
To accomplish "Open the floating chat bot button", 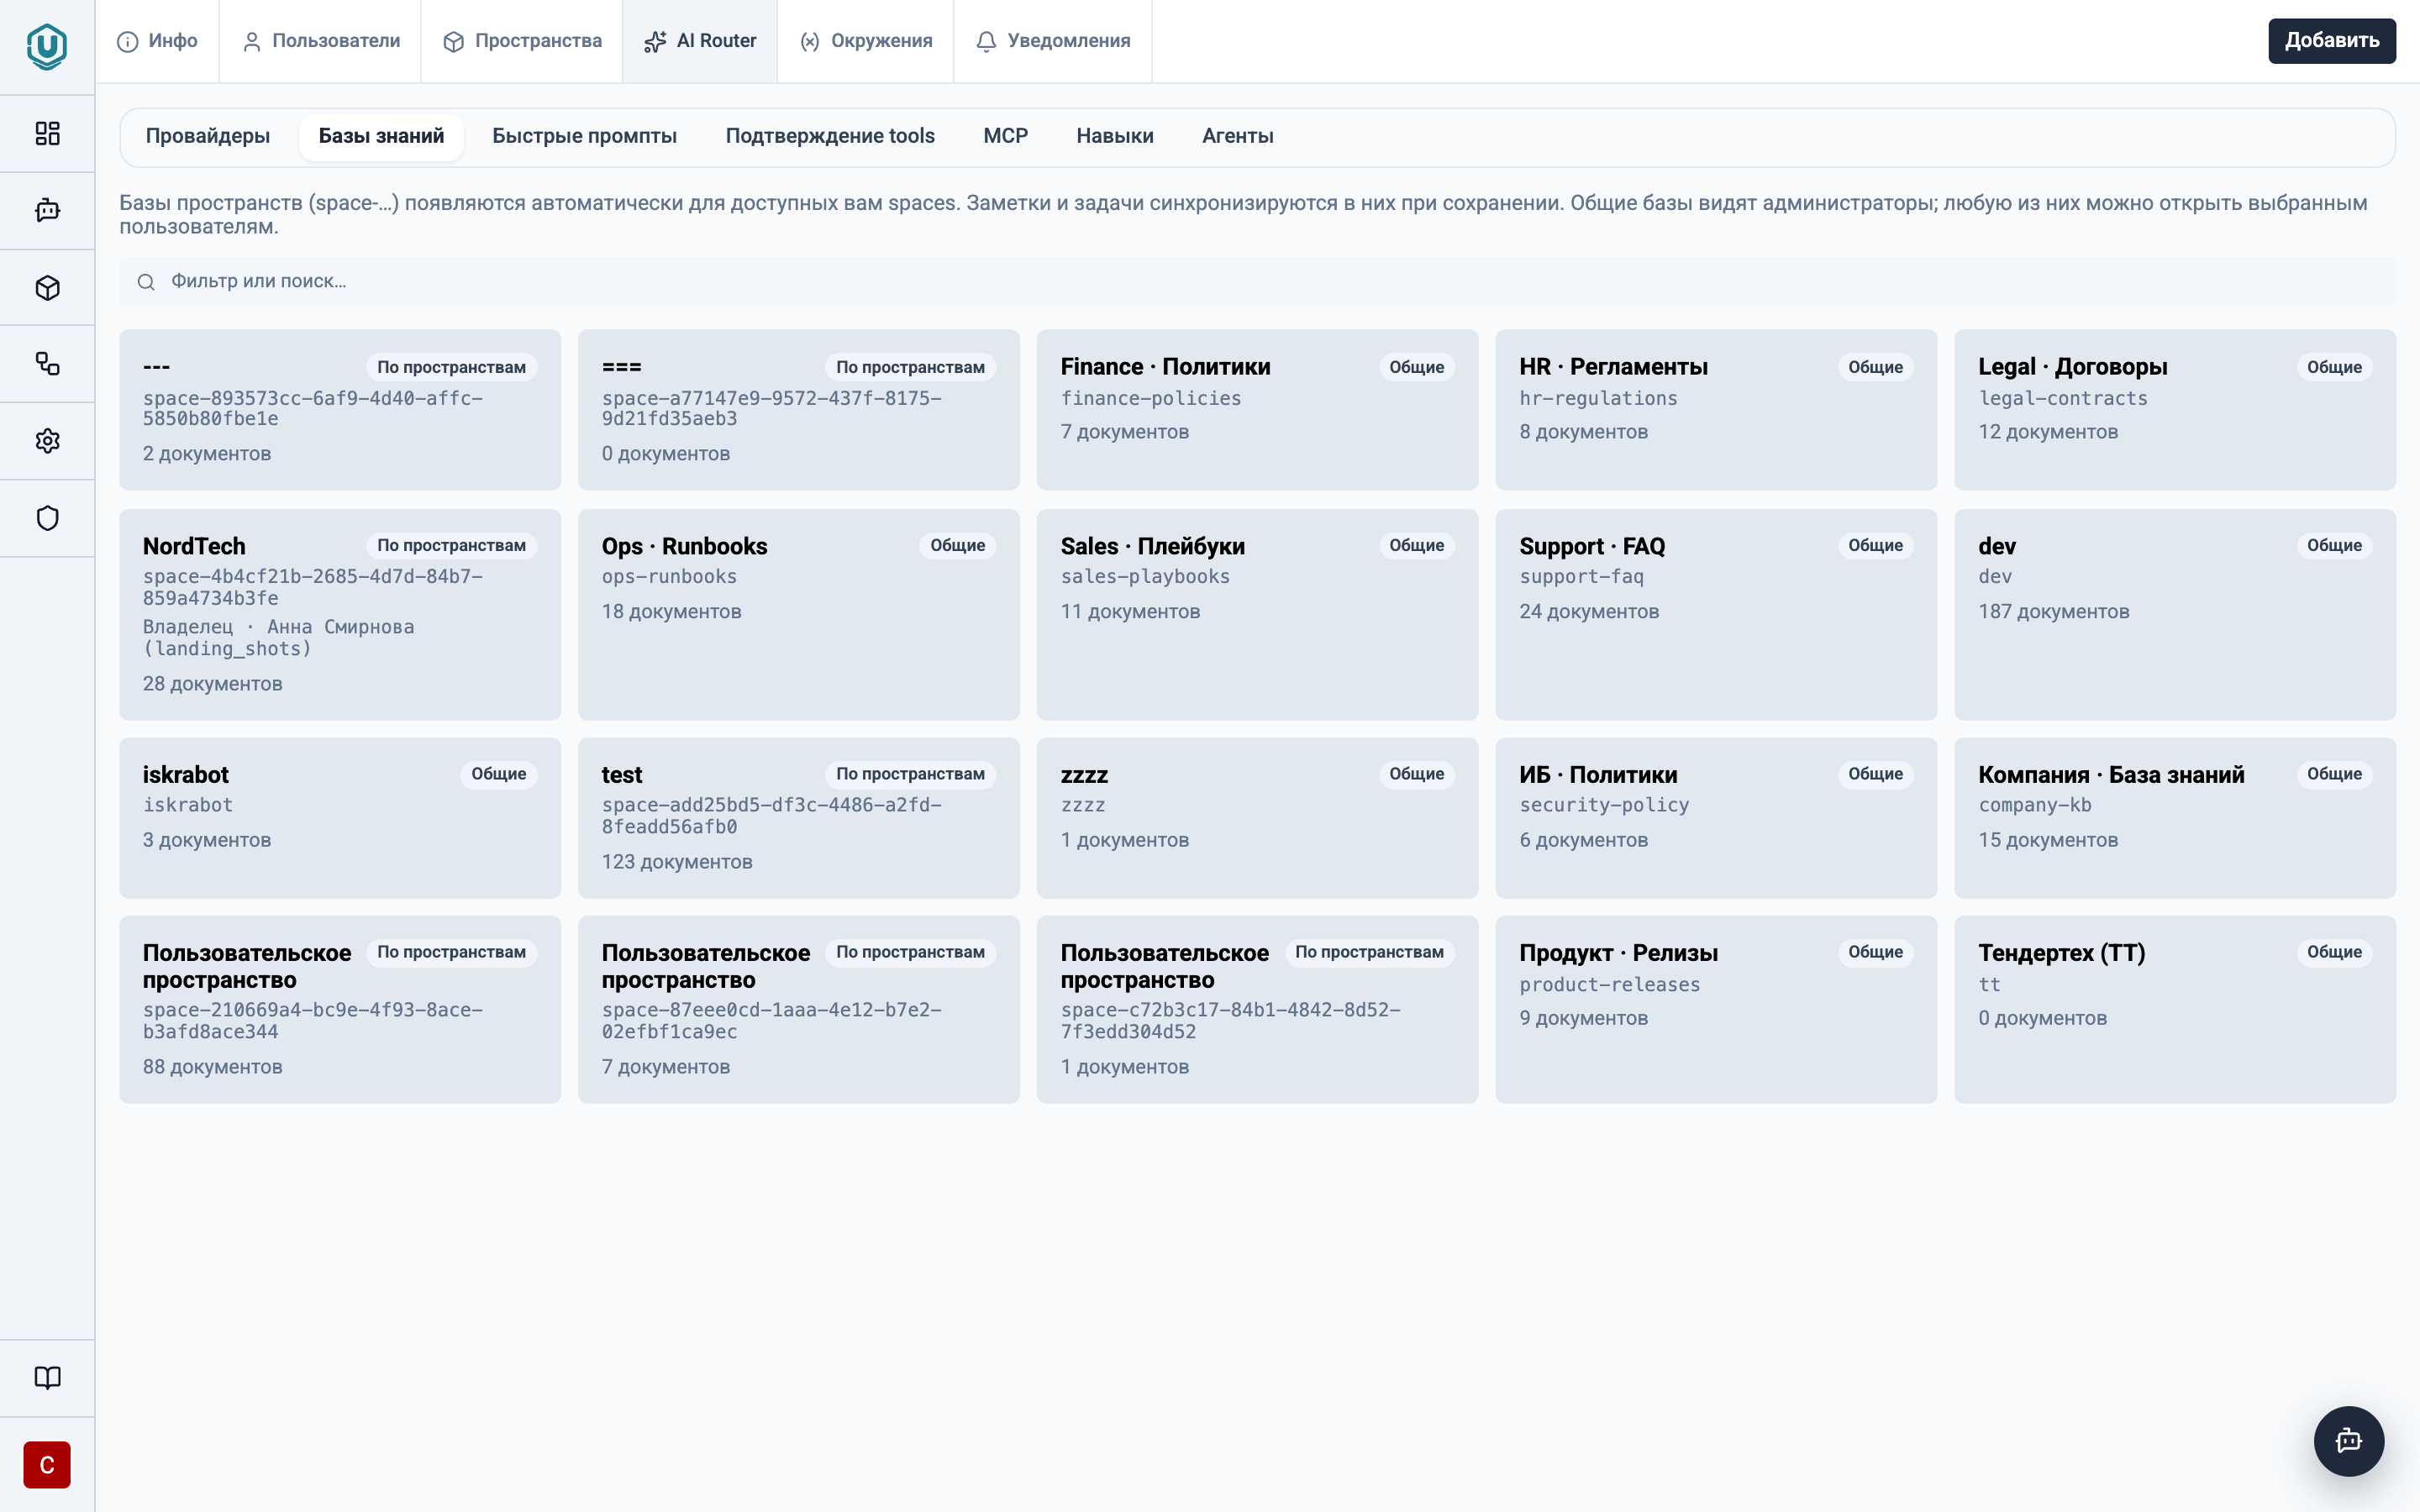I will pos(2348,1441).
